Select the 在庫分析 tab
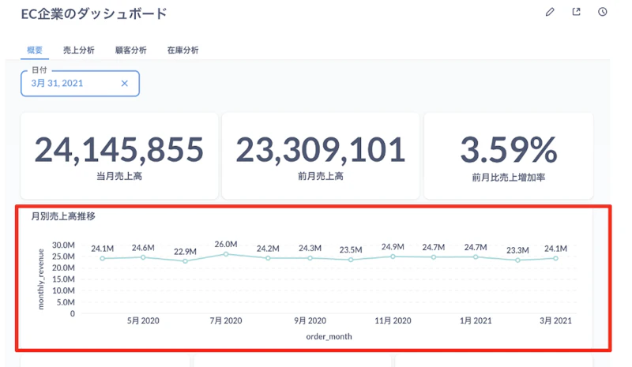Screen dimensions: 632x367 click(182, 50)
